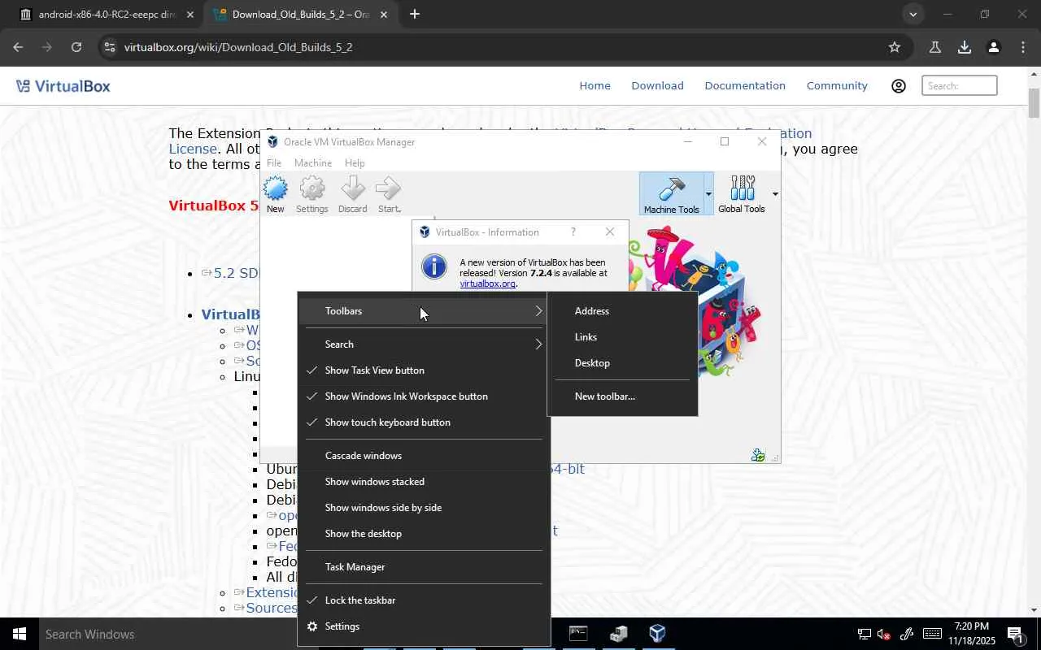This screenshot has height=650, width=1041.
Task: Expand the Toolbars submenu
Action: click(424, 311)
